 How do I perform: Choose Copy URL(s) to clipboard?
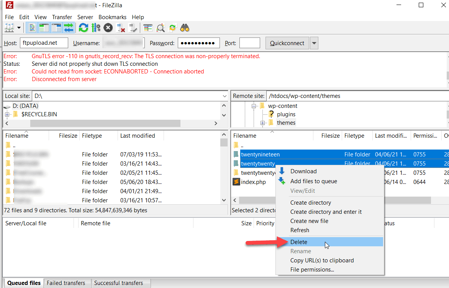point(330,260)
